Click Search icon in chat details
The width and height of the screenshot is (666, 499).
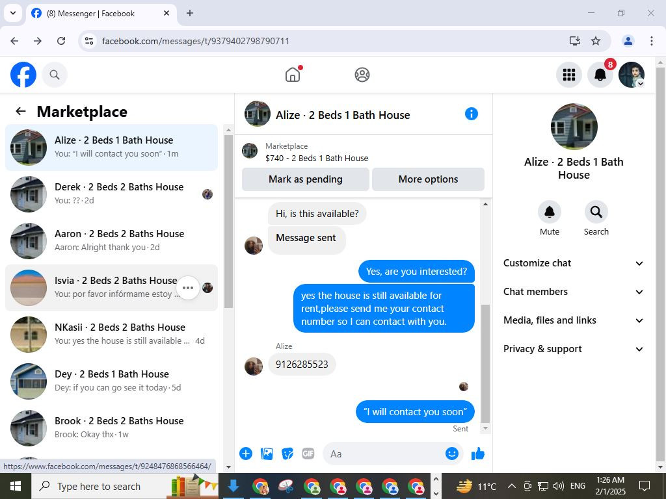tap(596, 212)
